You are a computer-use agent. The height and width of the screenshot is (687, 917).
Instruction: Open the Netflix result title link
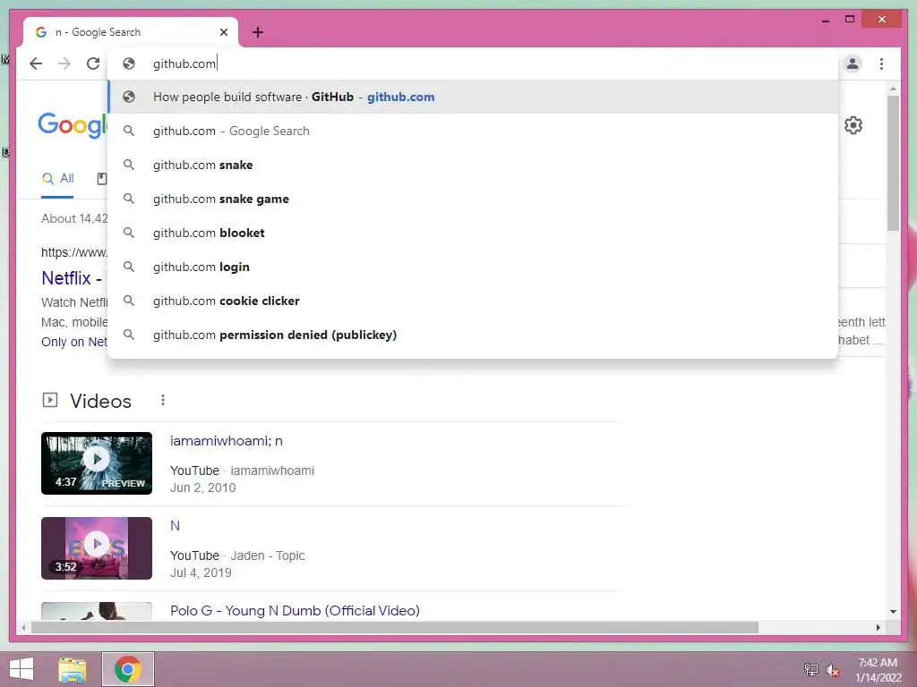tap(72, 278)
